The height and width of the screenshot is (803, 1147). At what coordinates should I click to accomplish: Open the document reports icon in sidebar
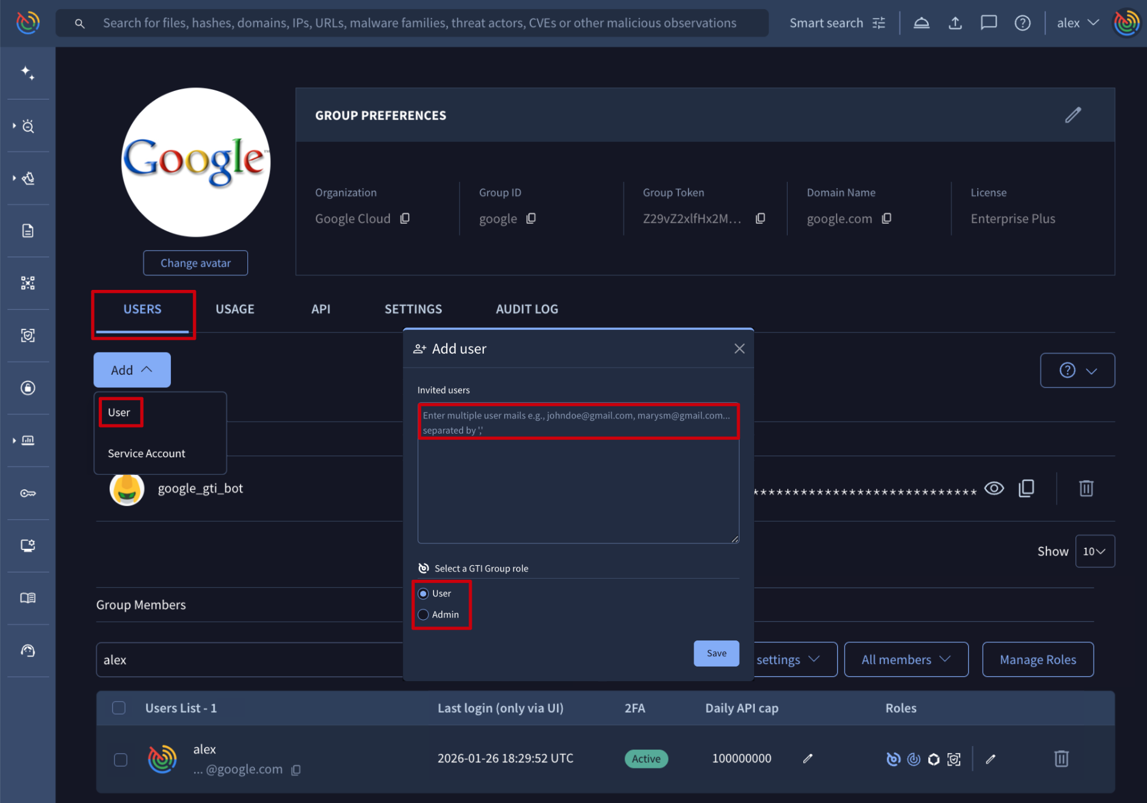pyautogui.click(x=28, y=230)
